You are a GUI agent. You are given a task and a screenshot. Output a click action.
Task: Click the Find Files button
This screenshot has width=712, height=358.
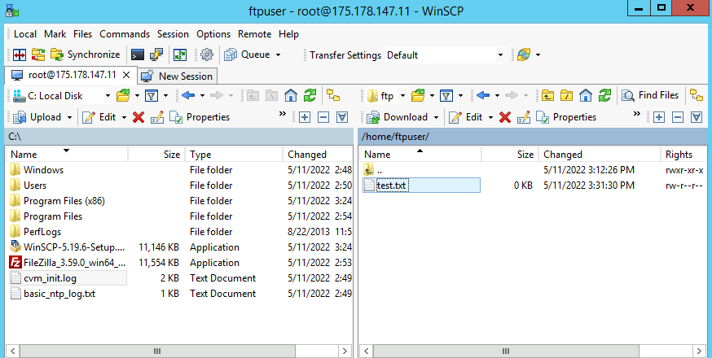tap(650, 95)
